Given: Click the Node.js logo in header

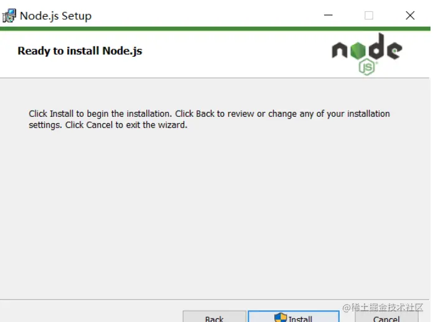Looking at the screenshot, I should (x=366, y=53).
